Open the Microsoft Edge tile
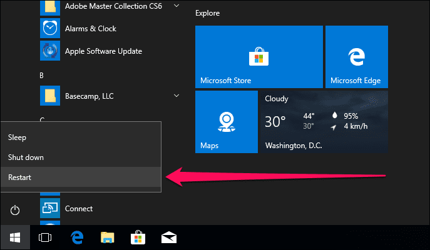 (x=357, y=57)
